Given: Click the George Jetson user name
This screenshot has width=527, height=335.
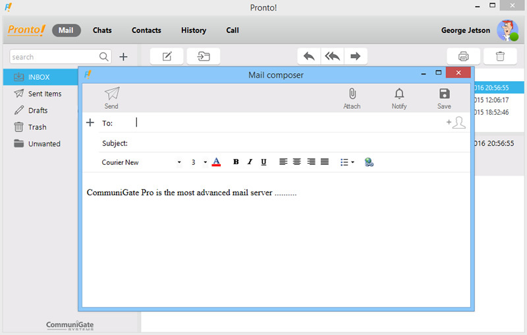Looking at the screenshot, I should [x=466, y=30].
